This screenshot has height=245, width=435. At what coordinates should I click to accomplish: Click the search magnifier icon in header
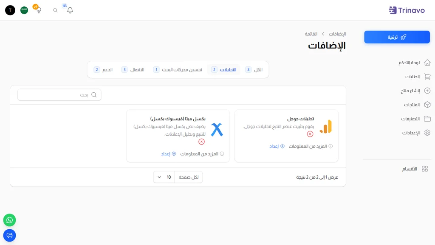pyautogui.click(x=56, y=10)
